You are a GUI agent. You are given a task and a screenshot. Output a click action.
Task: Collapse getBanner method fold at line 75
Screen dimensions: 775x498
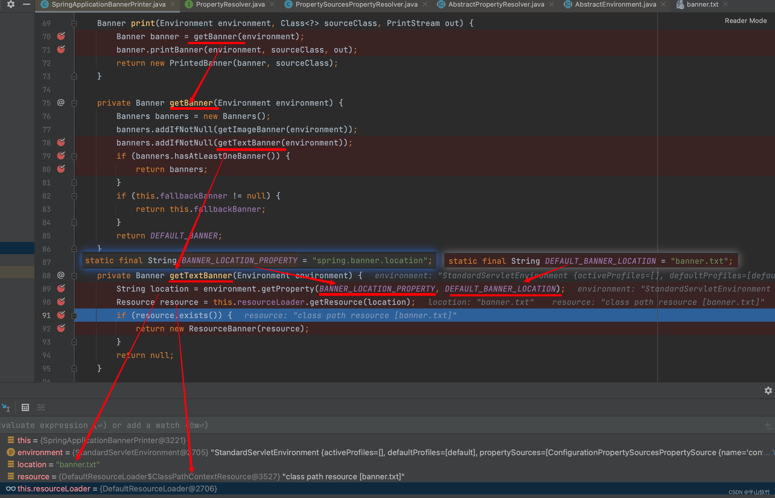[x=74, y=103]
